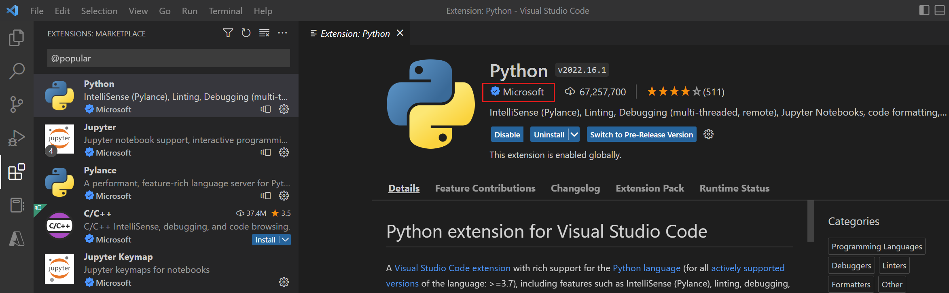Switch to the Extension Pack tab
Screen dimensions: 949x293
[650, 188]
